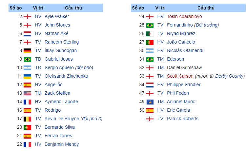Click the Argentina flag beside Nicolás Otamendi
The width and height of the screenshot is (246, 151).
coord(150,50)
